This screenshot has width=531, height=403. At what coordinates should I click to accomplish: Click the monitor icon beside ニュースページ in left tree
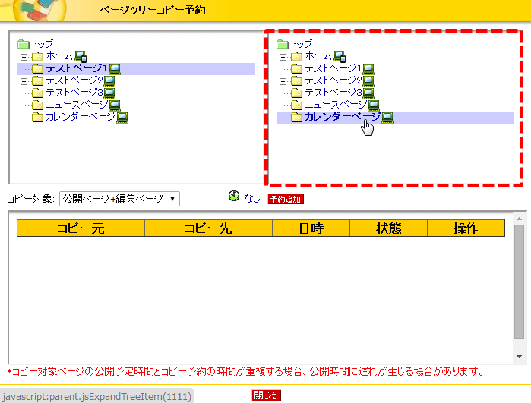coord(115,105)
